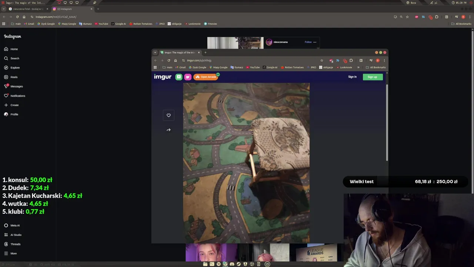Open YouTube bookmark in Imgur window
This screenshot has height=267, width=474.
pyautogui.click(x=253, y=67)
